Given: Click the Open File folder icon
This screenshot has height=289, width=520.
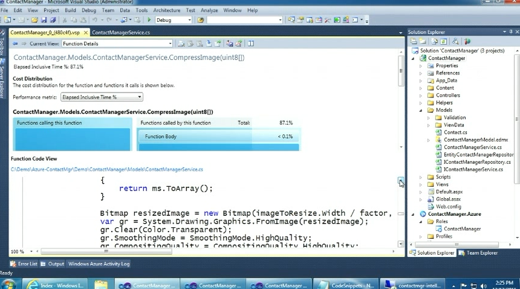Looking at the screenshot, I should pyautogui.click(x=34, y=20).
